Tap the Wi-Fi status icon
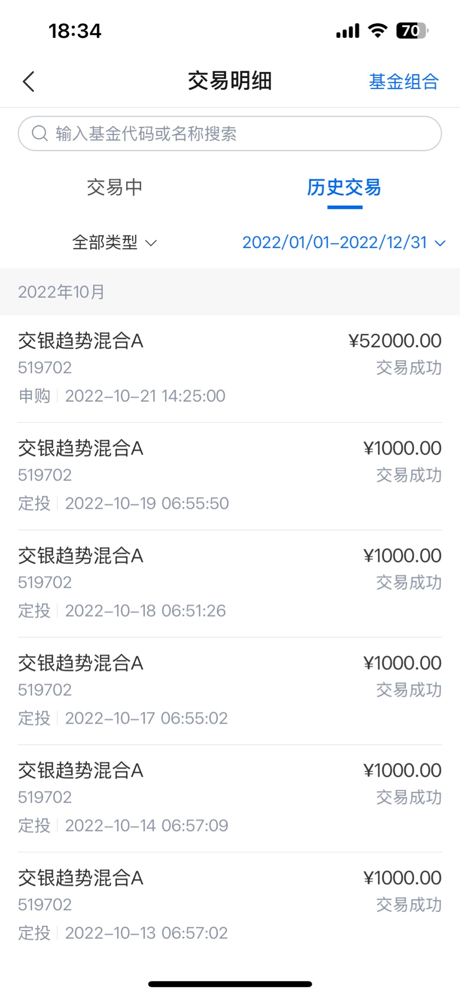 (377, 31)
